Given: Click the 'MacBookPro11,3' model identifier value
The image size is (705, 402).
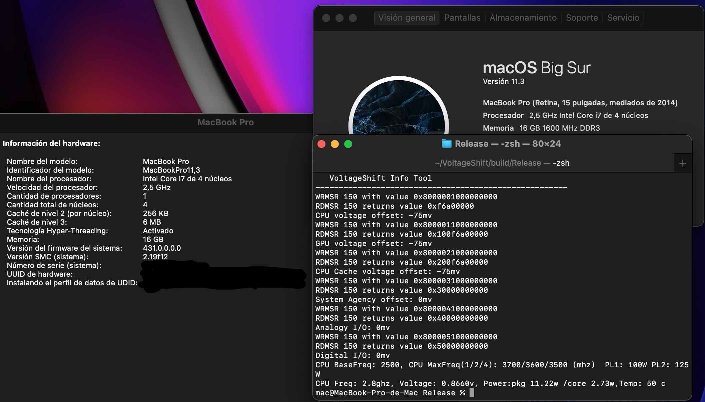Looking at the screenshot, I should tap(171, 170).
